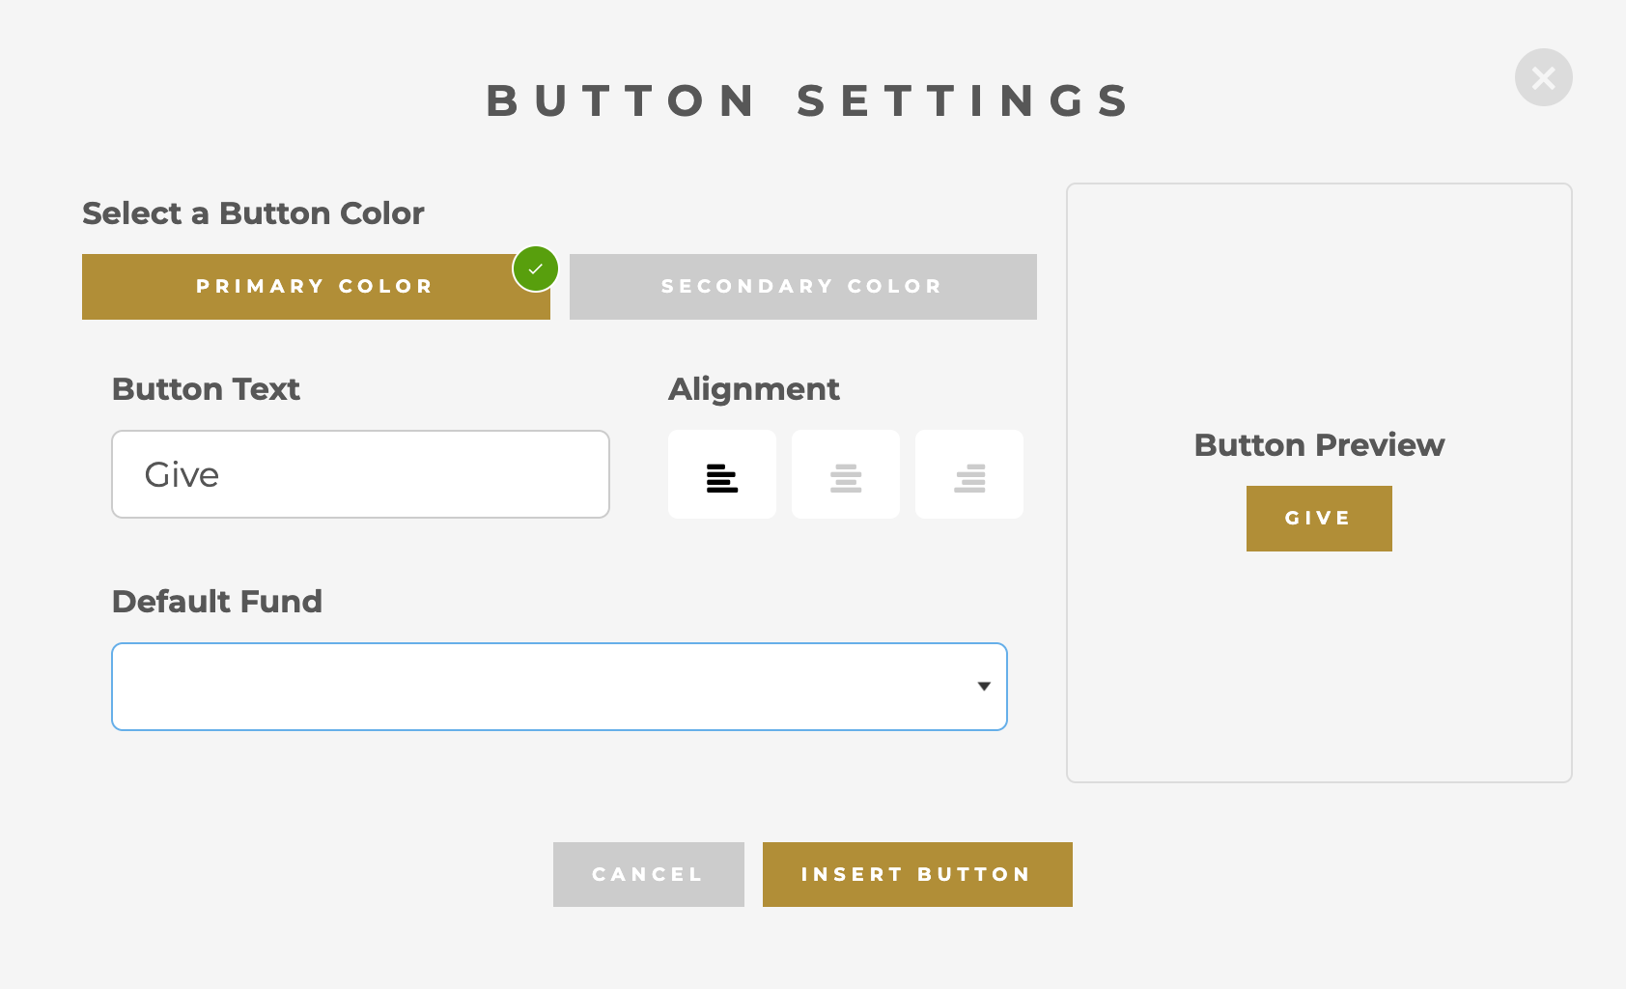Click the Button Settings title
Image resolution: width=1626 pixels, height=989 pixels.
(809, 101)
